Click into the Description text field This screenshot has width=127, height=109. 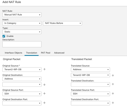pyautogui.click(x=22, y=44)
